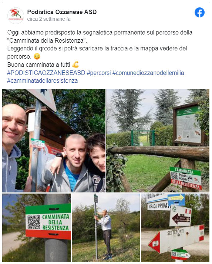This screenshot has height=264, width=212.
Task: Click the Podistica Ozzanese ASD profile avatar
Action: (x=16, y=16)
